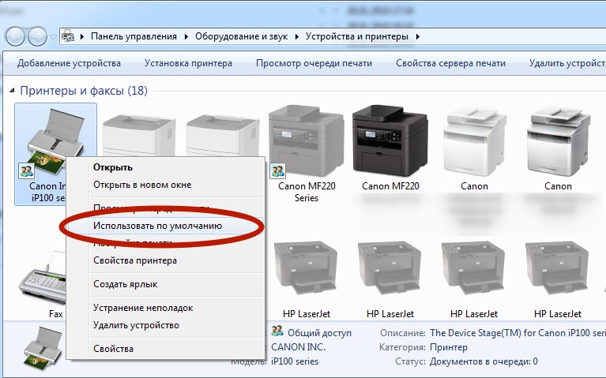Expand the arrow after Панель управления breadcrumb
This screenshot has height=378, width=606.
click(186, 36)
